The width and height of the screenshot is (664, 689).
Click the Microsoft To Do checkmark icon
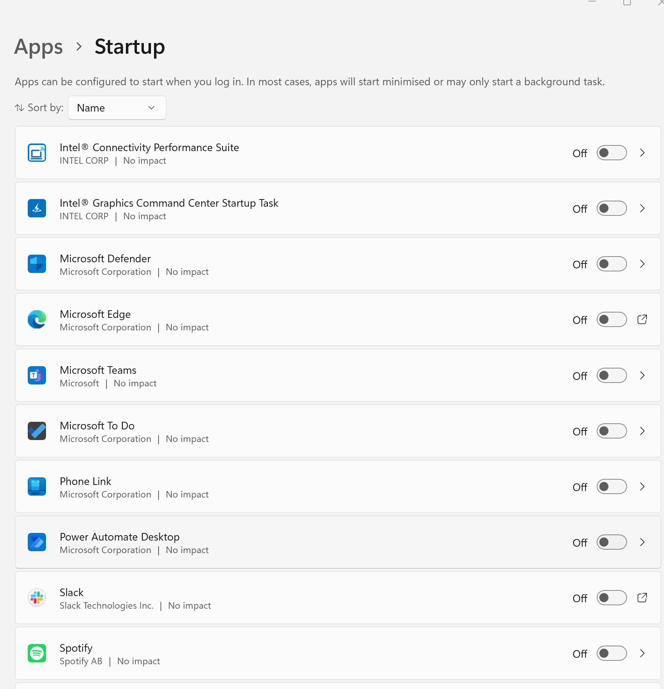point(37,431)
